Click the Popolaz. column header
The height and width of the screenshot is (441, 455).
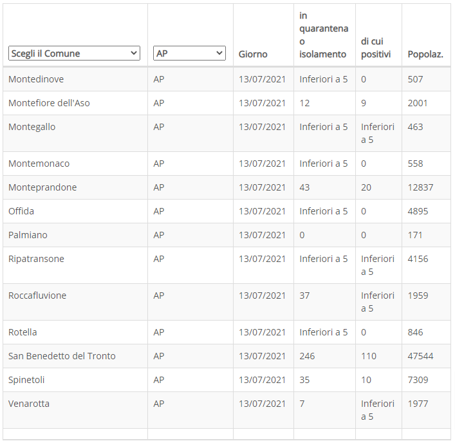pos(425,54)
